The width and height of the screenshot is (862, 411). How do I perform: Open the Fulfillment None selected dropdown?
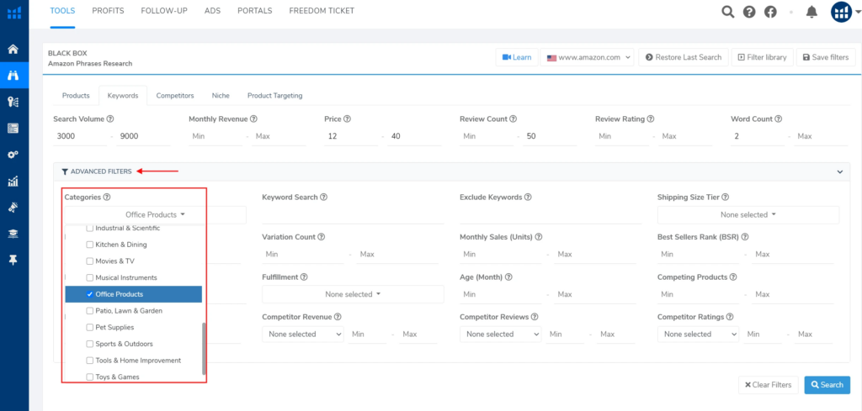tap(353, 294)
